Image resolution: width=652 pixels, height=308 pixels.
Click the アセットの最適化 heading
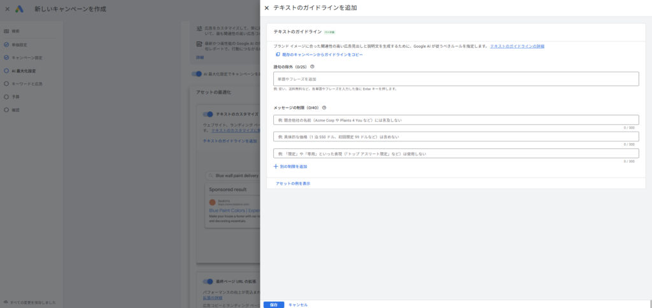pos(213,92)
